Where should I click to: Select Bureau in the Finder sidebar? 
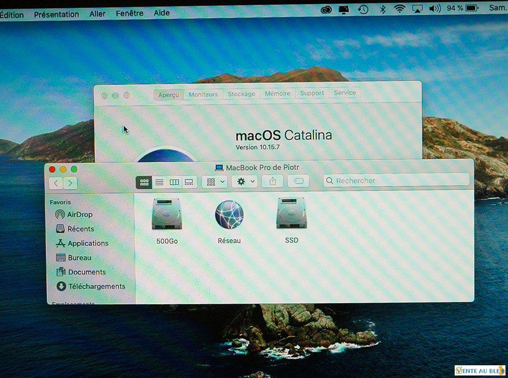click(x=74, y=257)
